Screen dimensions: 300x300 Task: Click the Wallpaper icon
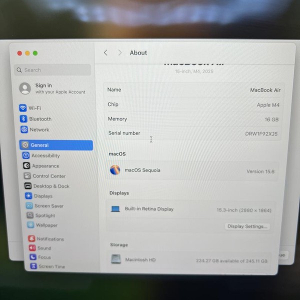coord(30,225)
